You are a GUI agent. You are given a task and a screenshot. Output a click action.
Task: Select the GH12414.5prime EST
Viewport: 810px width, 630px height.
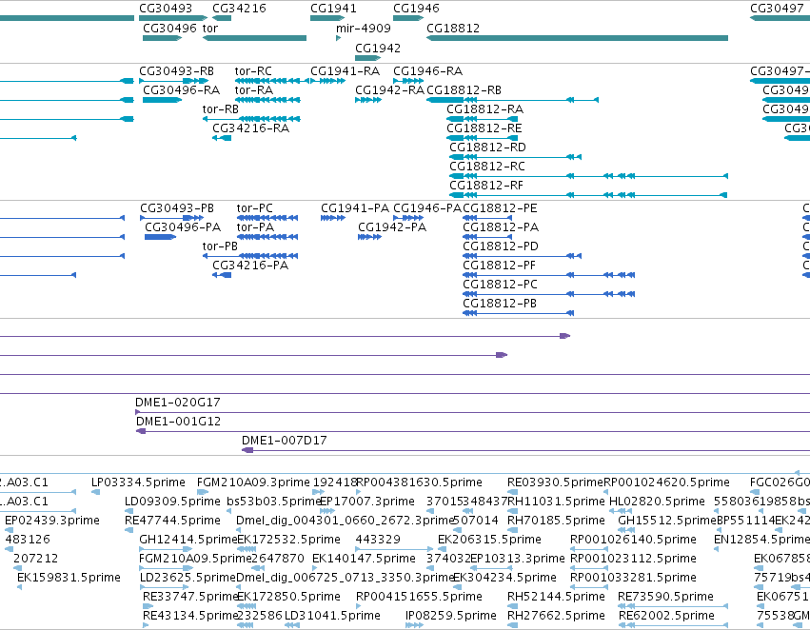166,549
